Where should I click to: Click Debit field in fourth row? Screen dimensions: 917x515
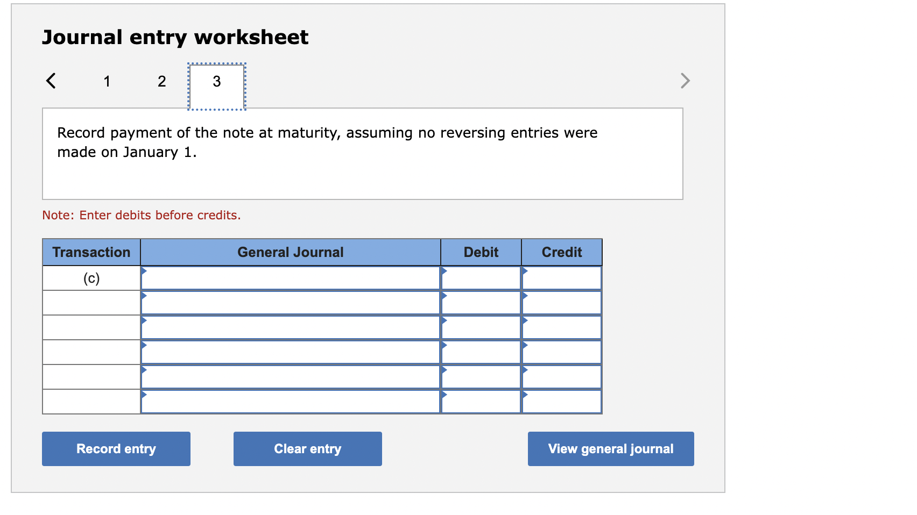pyautogui.click(x=481, y=352)
